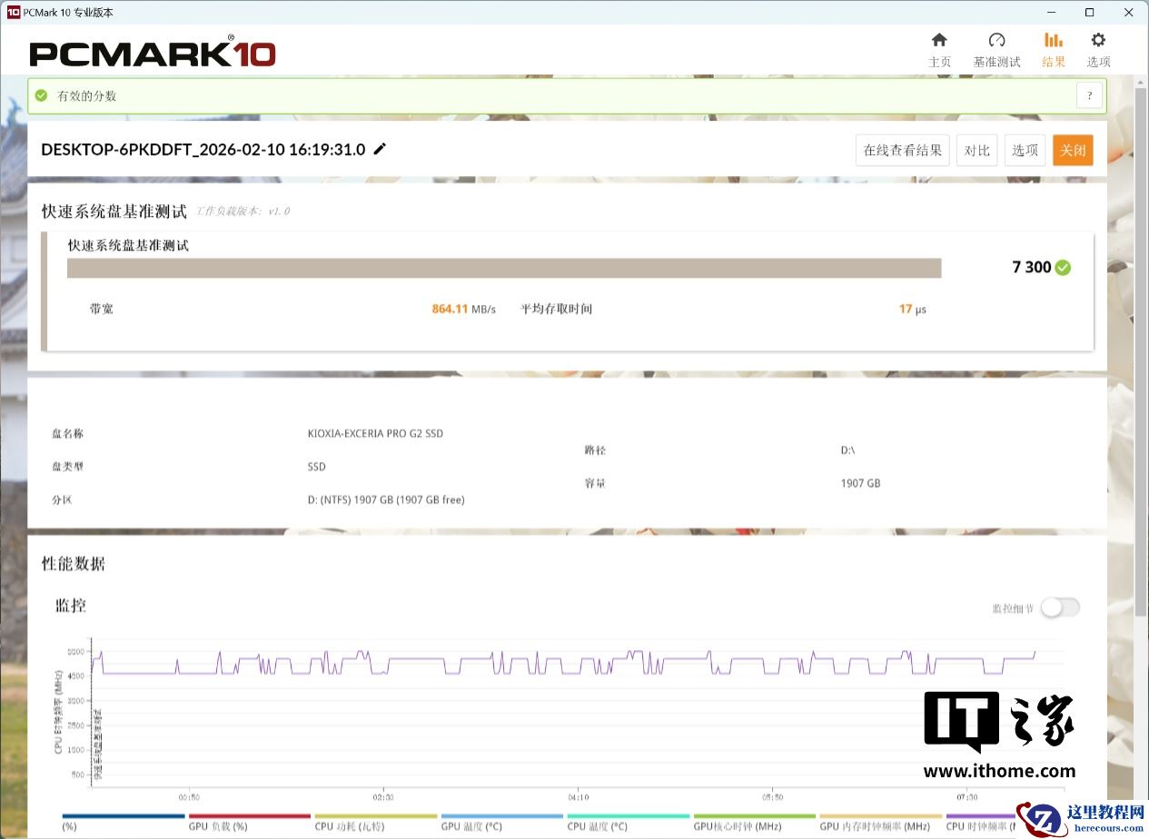Click the PCMark 10 title bar app icon
Image resolution: width=1149 pixels, height=839 pixels.
13,12
